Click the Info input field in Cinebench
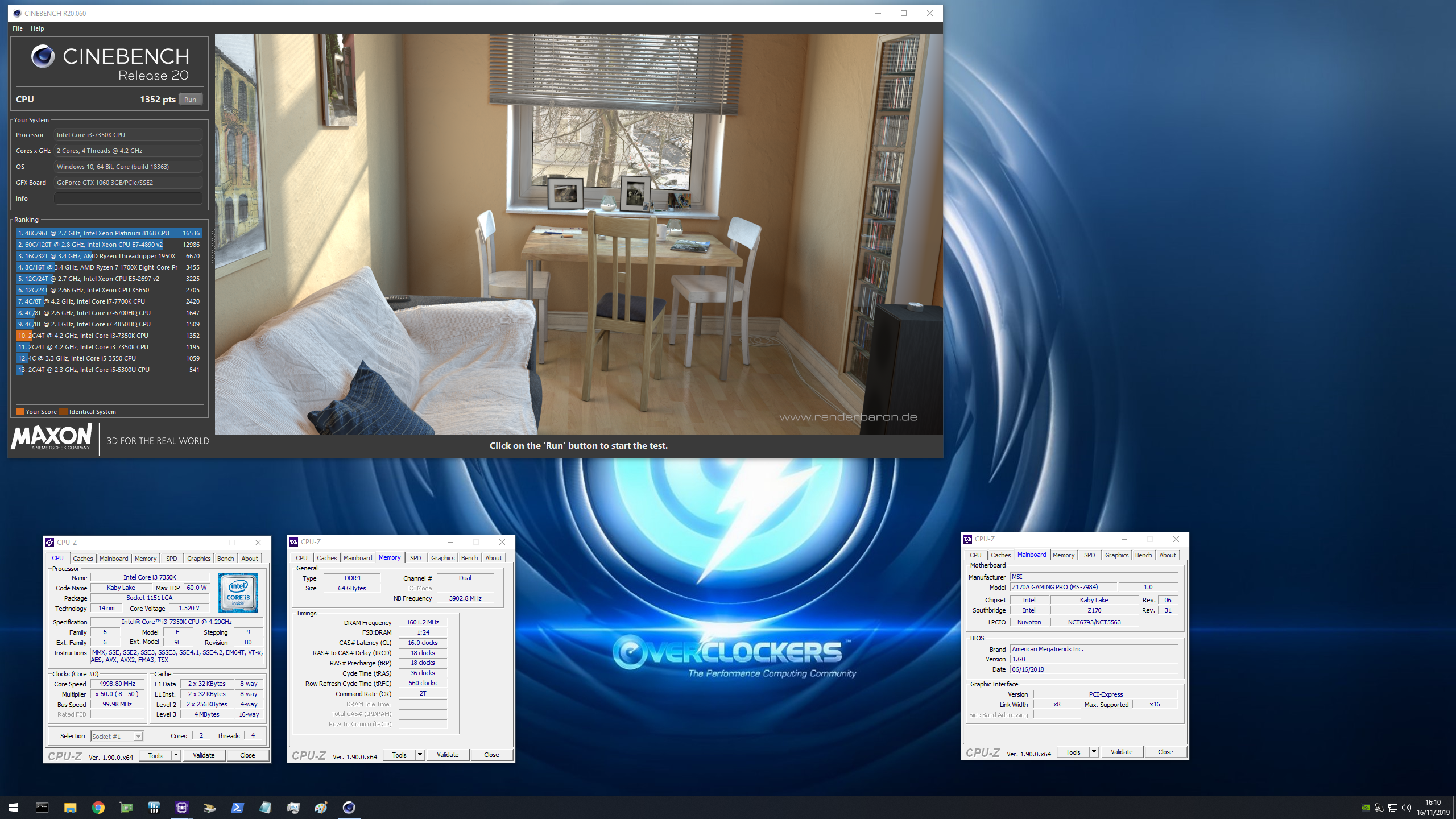 [128, 198]
